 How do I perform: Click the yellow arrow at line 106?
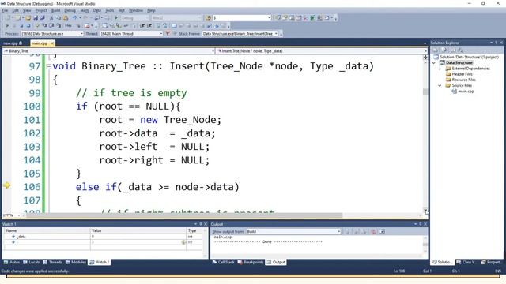point(6,185)
